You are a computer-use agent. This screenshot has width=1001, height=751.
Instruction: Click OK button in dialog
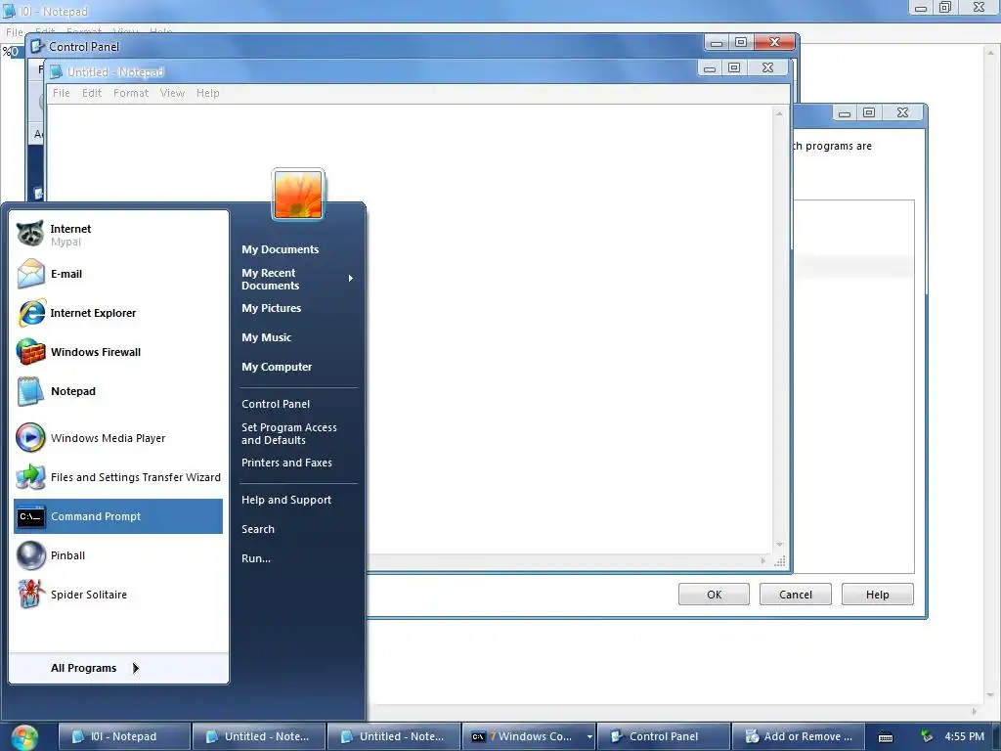coord(714,595)
